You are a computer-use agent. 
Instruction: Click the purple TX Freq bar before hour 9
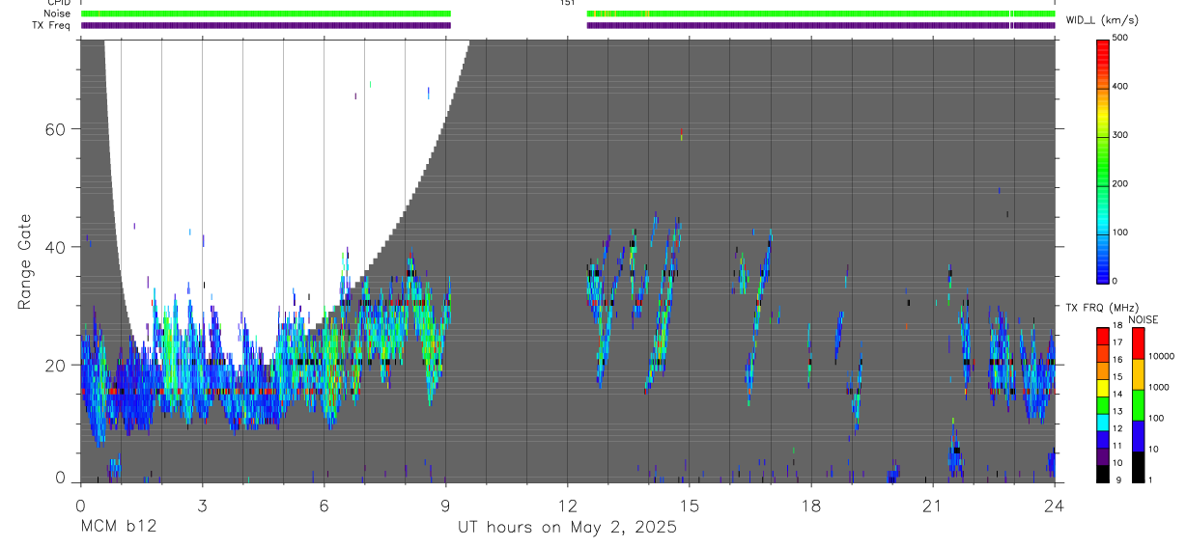(x=266, y=25)
